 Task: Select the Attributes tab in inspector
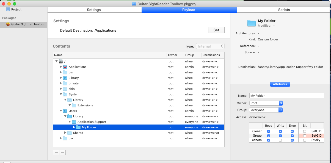pos(280,84)
